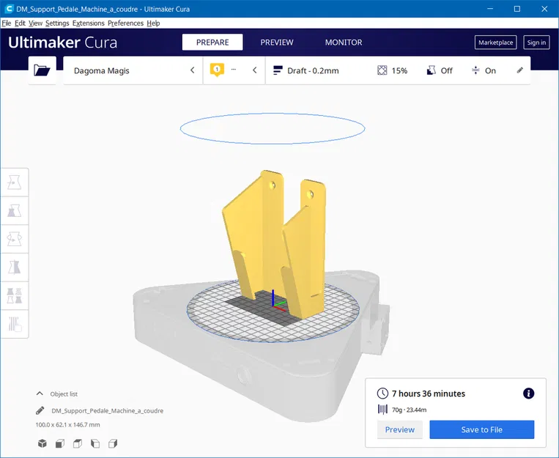Click the Draft - 0.2mm profile icon

pyautogui.click(x=278, y=70)
